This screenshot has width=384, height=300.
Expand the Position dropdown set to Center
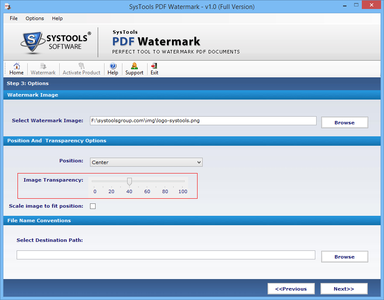146,162
